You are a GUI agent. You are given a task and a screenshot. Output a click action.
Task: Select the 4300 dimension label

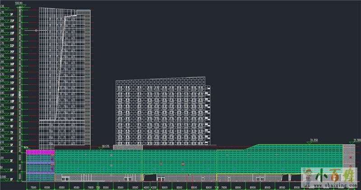(x=146, y=186)
